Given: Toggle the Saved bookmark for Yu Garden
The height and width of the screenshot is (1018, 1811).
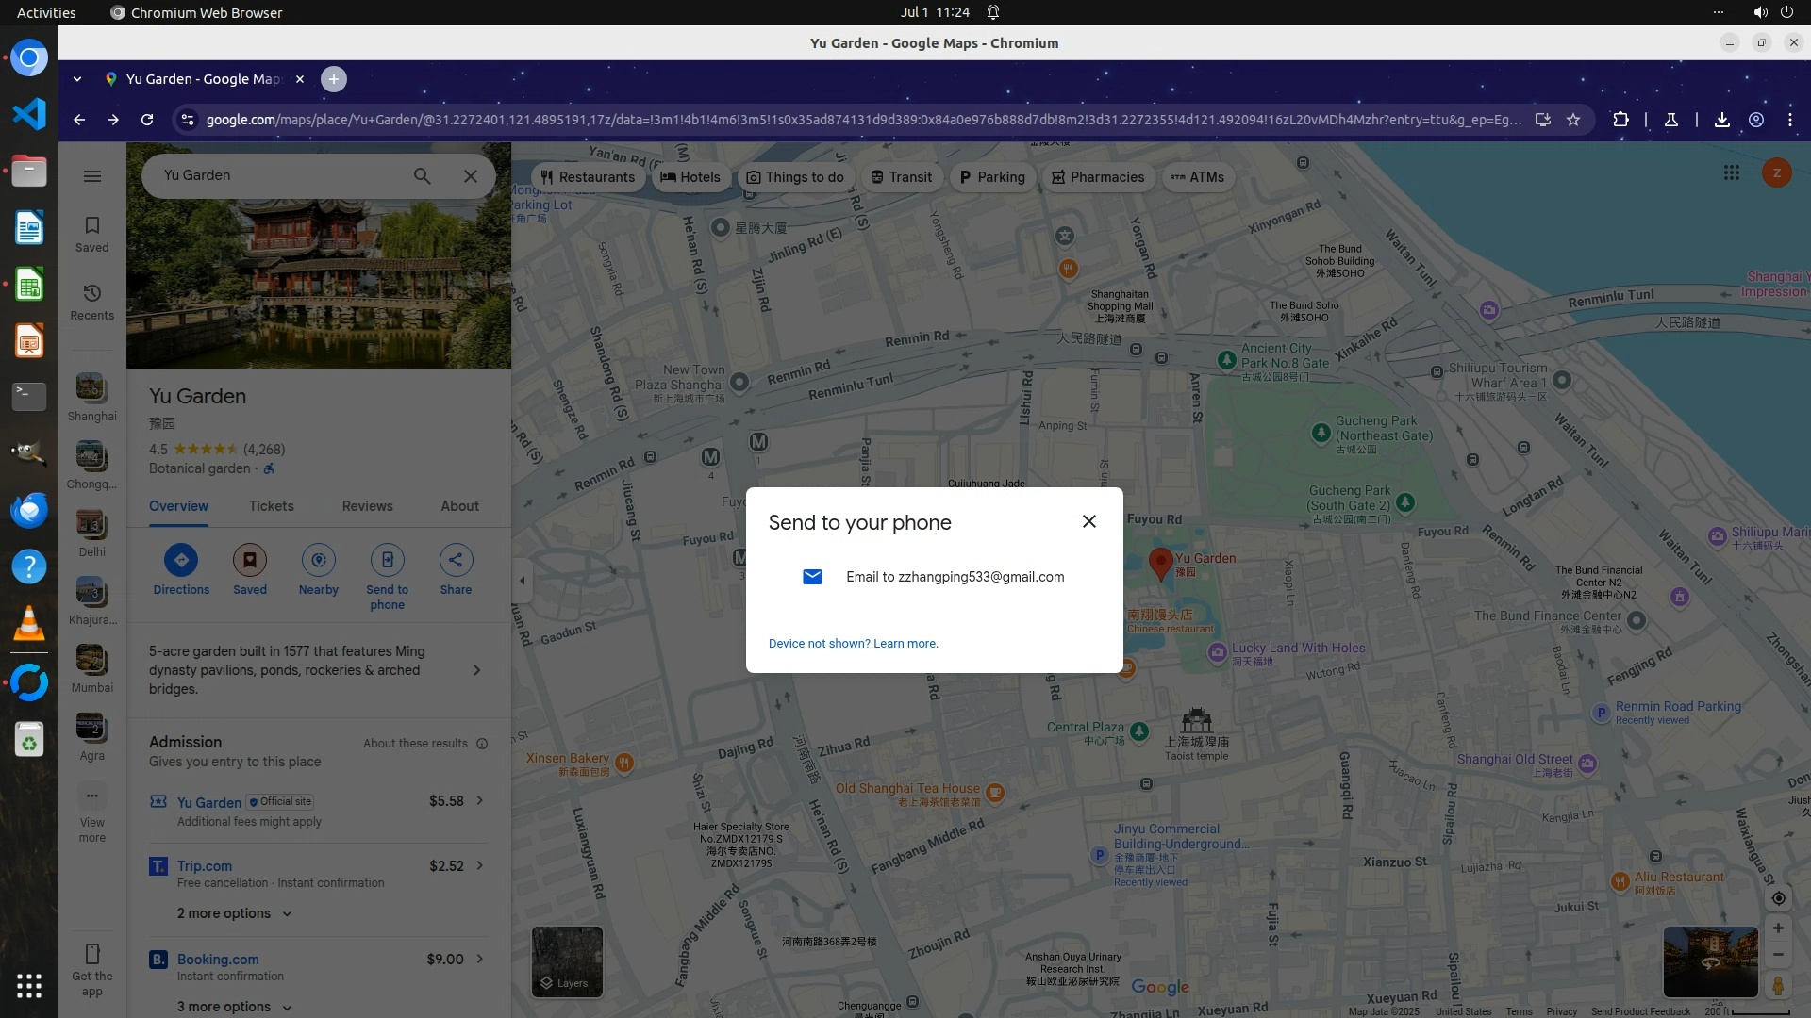Looking at the screenshot, I should point(250,560).
